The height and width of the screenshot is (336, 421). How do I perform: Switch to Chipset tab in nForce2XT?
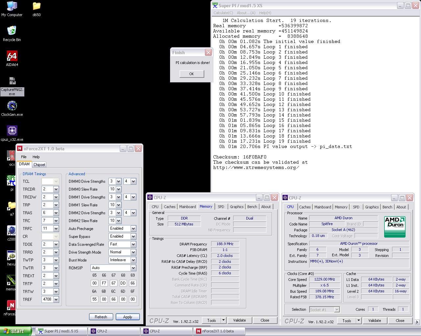pos(39,165)
